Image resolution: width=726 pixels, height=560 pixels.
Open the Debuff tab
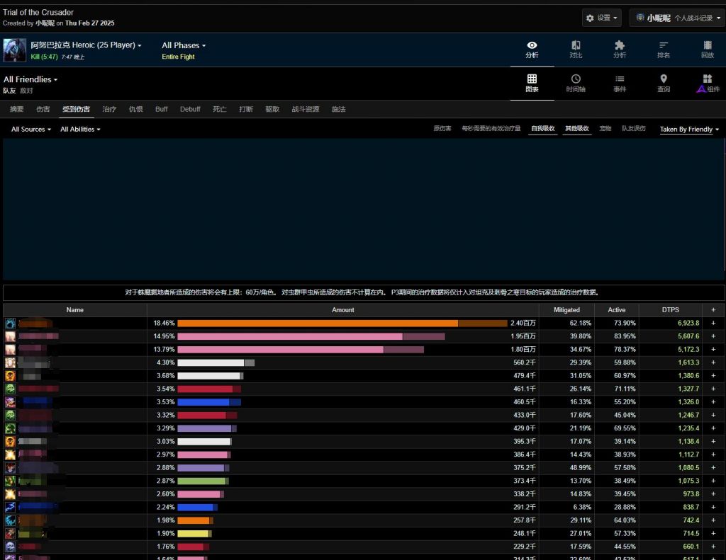click(190, 110)
